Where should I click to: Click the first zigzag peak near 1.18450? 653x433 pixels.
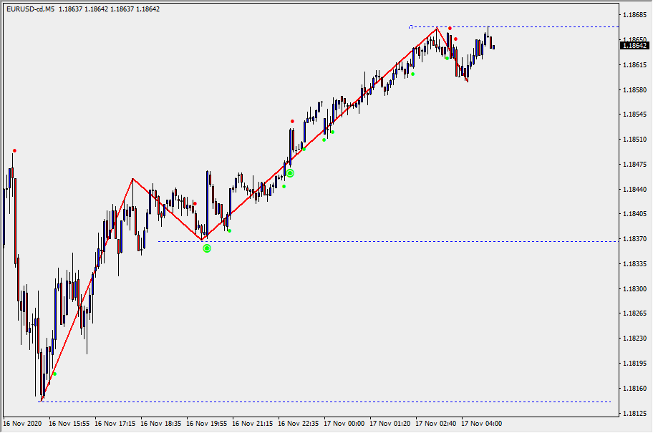(x=132, y=179)
